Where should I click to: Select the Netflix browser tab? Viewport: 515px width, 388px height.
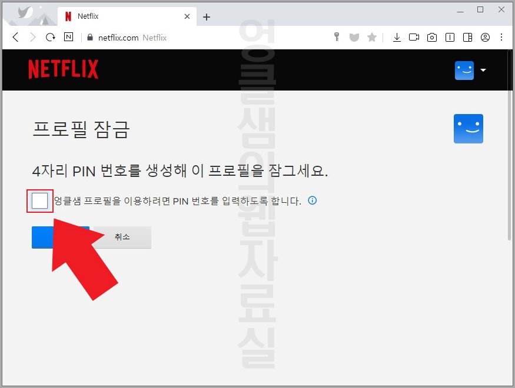tap(127, 16)
